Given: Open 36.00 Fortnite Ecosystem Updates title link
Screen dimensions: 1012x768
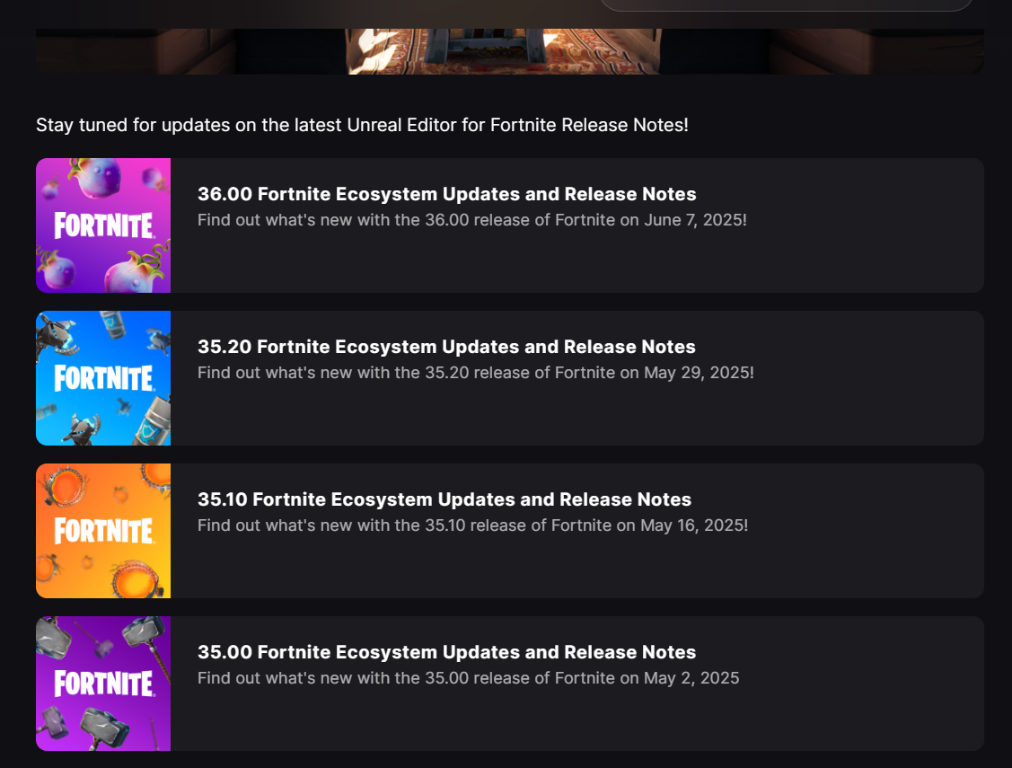Looking at the screenshot, I should pos(446,194).
